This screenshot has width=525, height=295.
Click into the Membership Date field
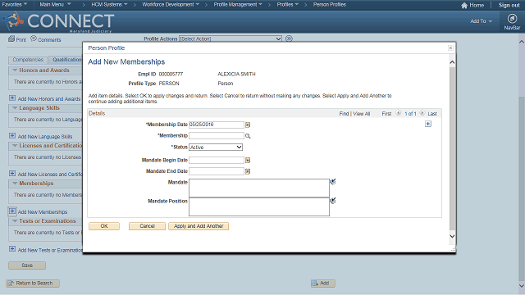point(217,125)
